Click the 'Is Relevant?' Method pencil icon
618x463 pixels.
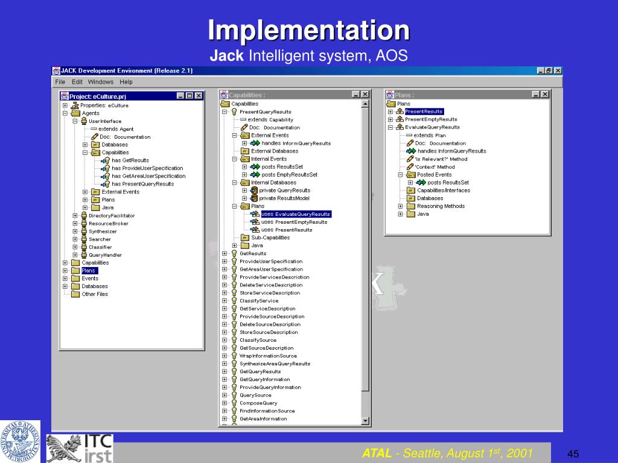point(410,159)
